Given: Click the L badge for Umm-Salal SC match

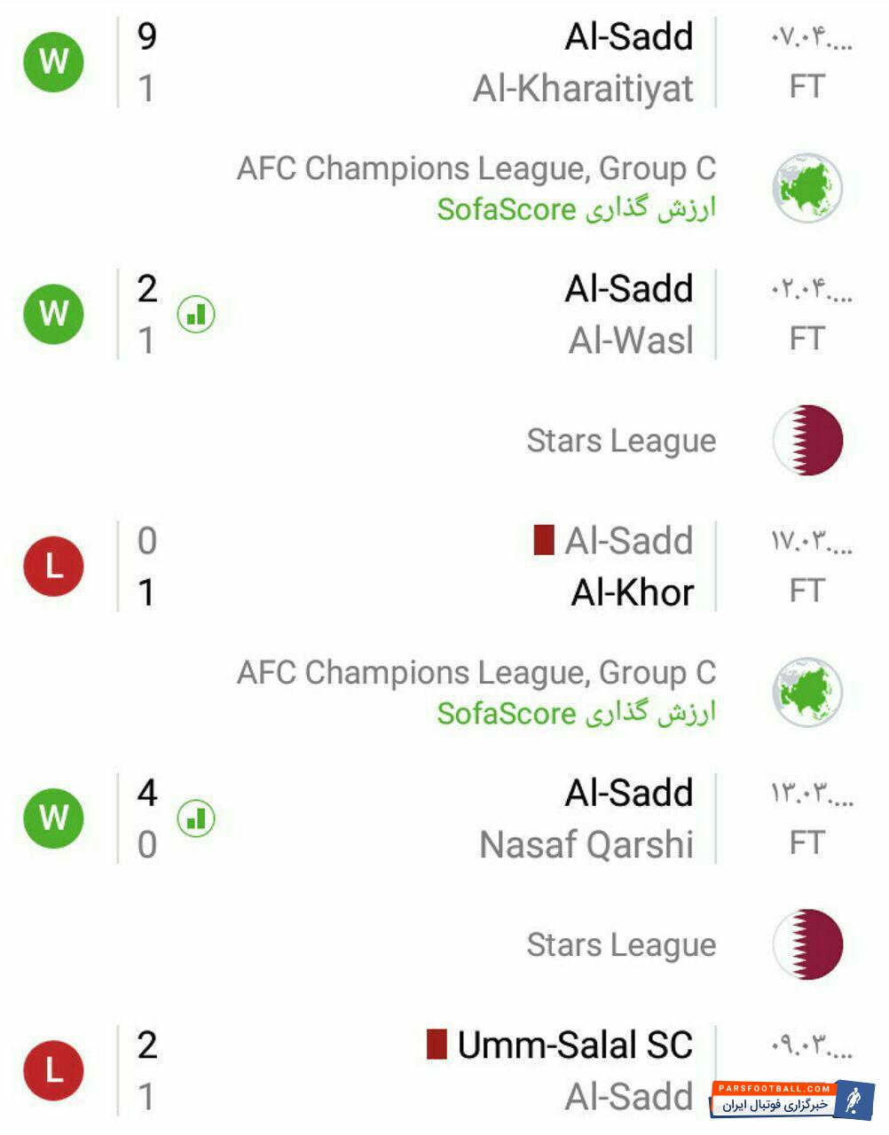Looking at the screenshot, I should point(54,1069).
